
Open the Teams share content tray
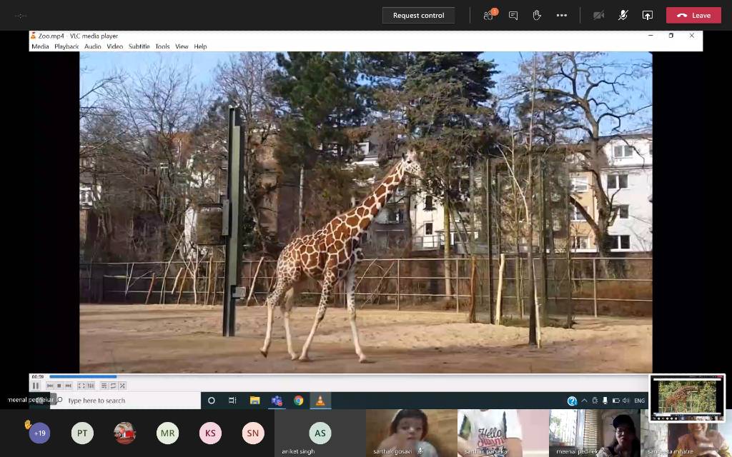(x=647, y=16)
